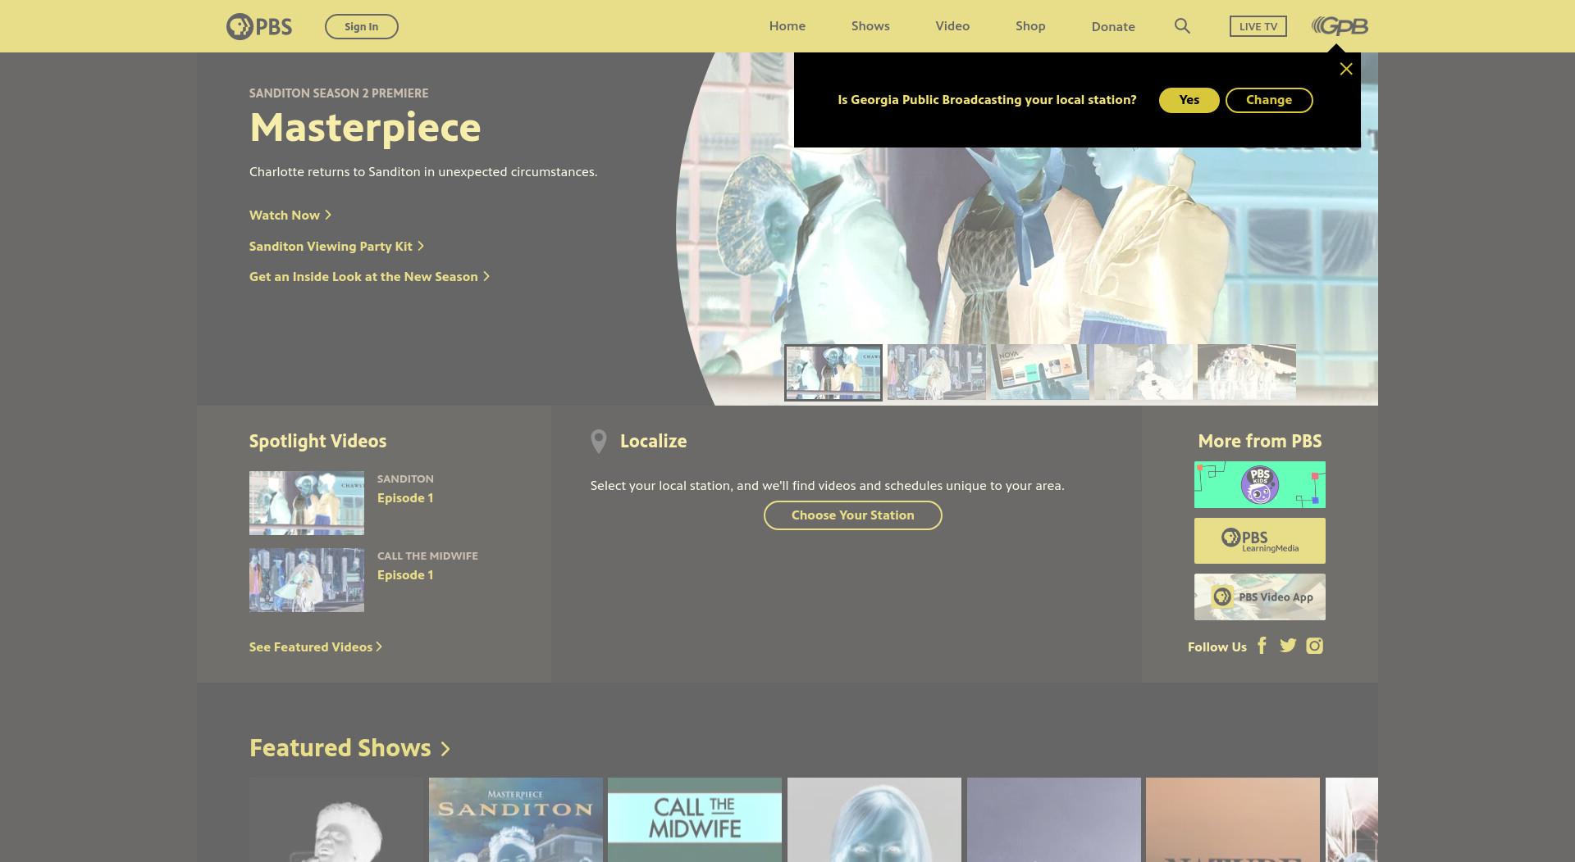1575x862 pixels.
Task: Follow the Watch Now link
Action: [290, 215]
